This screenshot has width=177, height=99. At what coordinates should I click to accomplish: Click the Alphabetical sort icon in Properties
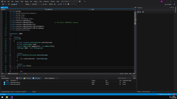pos(140,12)
